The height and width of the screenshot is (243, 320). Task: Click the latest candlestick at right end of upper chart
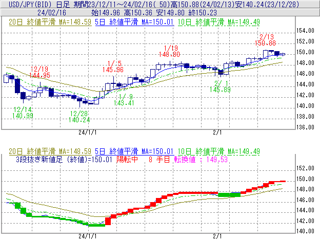283,54
